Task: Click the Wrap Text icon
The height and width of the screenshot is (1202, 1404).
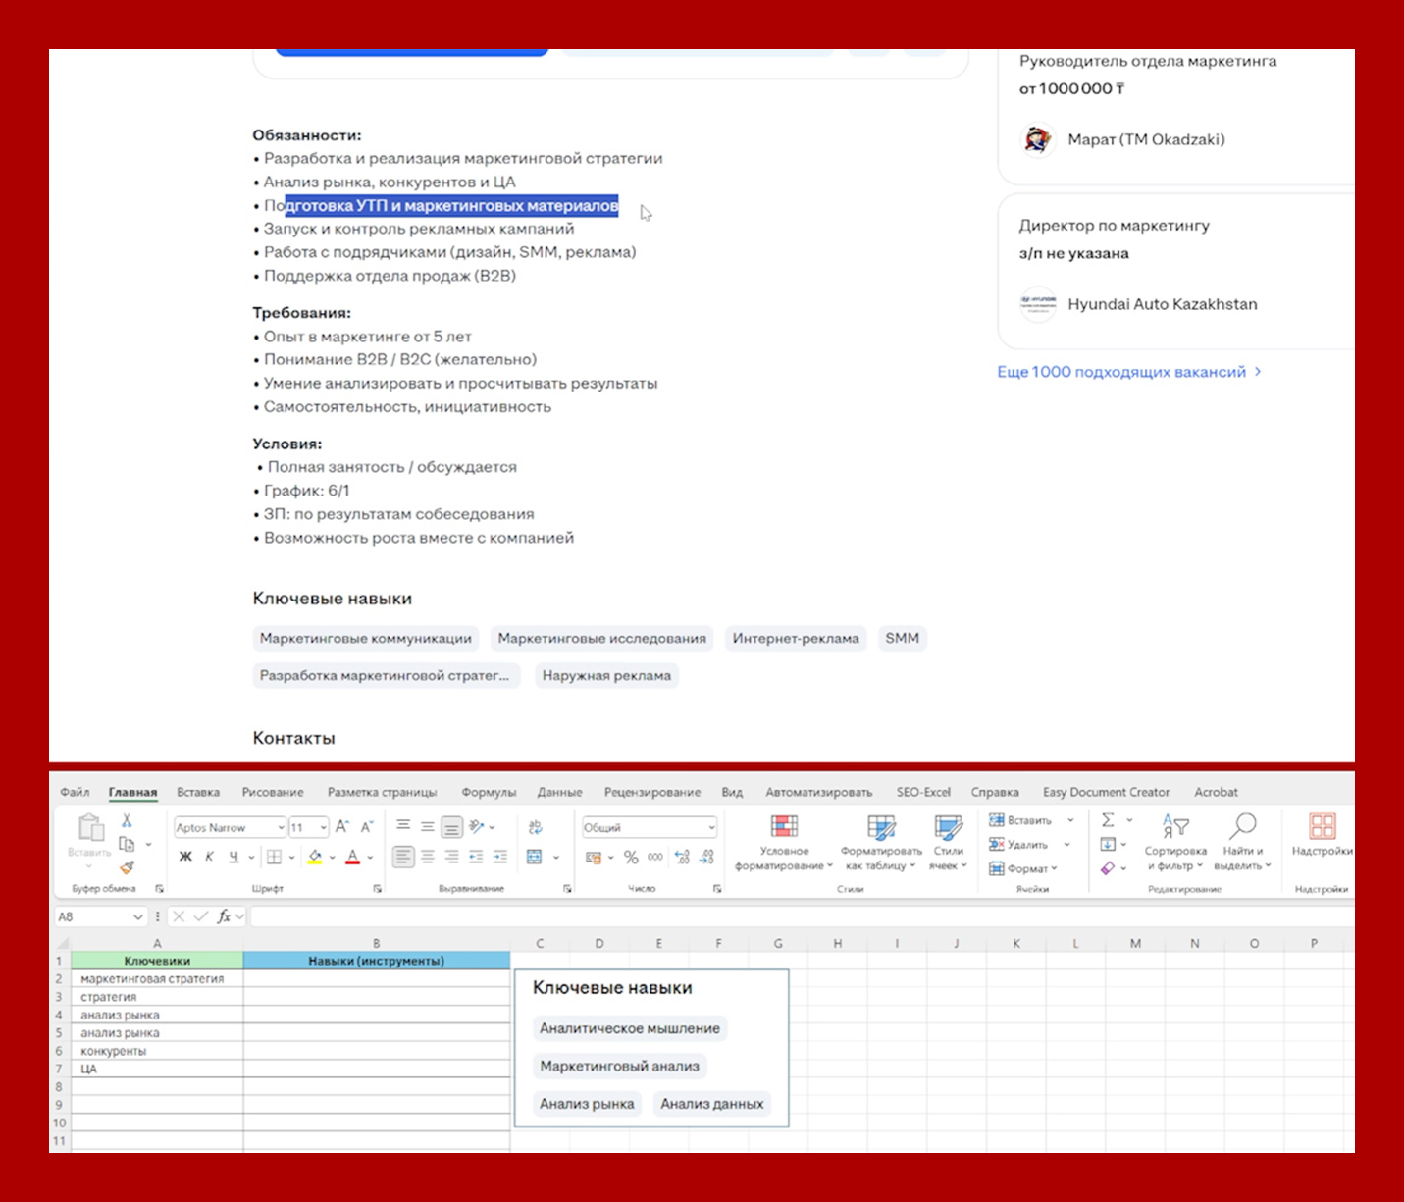Action: [x=535, y=827]
